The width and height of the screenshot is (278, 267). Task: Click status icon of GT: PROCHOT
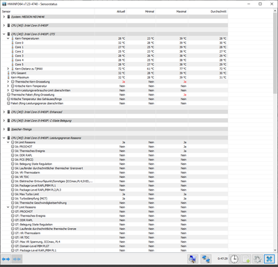[13, 211]
